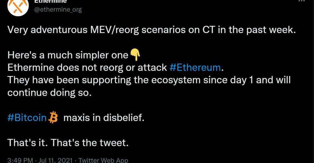Click the Ethermine pickaxe profile avatar

point(18,6)
